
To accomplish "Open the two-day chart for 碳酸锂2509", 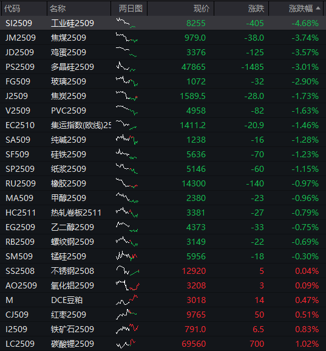I will (126, 344).
